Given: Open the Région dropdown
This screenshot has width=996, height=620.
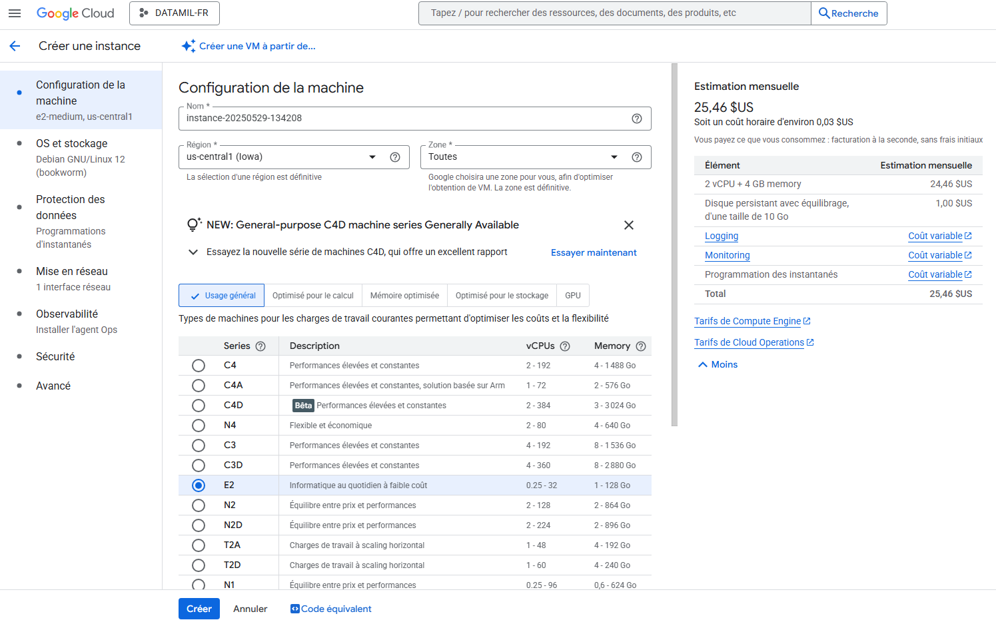Looking at the screenshot, I should coord(372,156).
